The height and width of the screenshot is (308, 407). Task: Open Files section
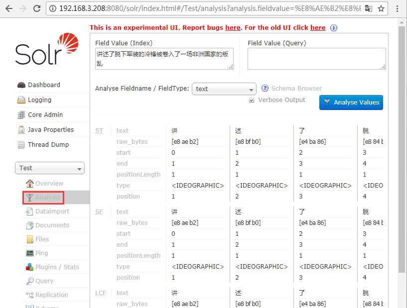[x=42, y=239]
